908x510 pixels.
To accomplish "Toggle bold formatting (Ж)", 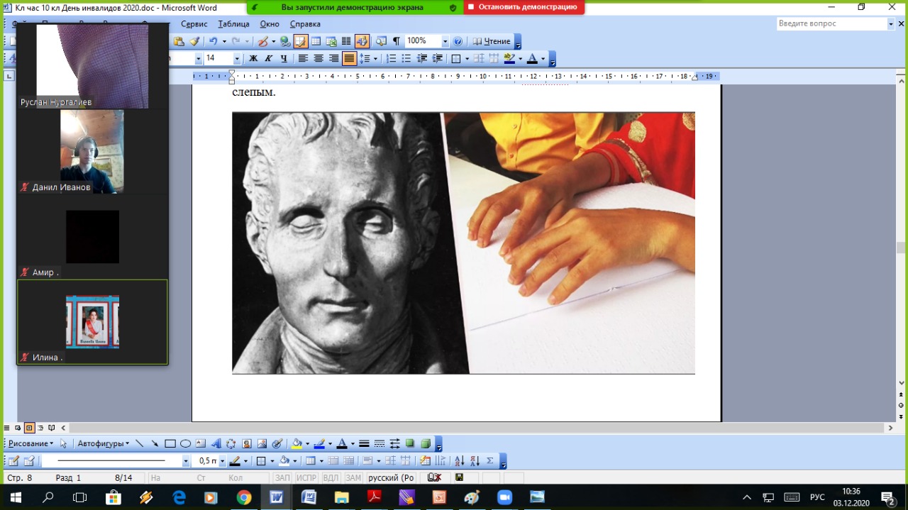I will [x=253, y=59].
